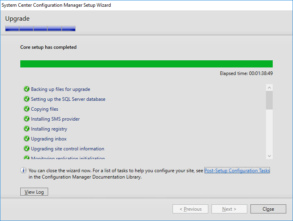Click the green check next to Installing registry
The height and width of the screenshot is (221, 293).
(27, 129)
